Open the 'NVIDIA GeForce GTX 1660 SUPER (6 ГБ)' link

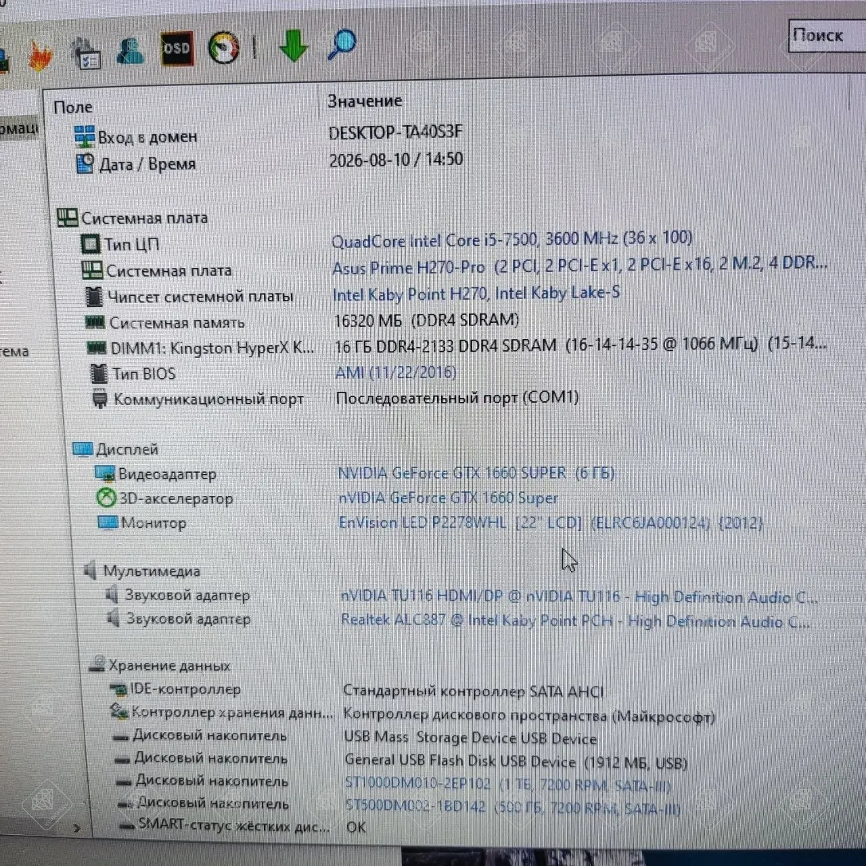[476, 473]
